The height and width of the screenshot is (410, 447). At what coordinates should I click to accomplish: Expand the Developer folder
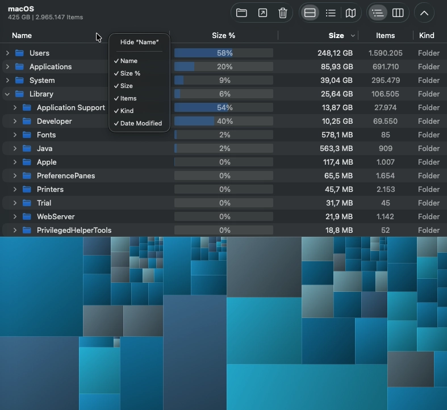click(15, 121)
